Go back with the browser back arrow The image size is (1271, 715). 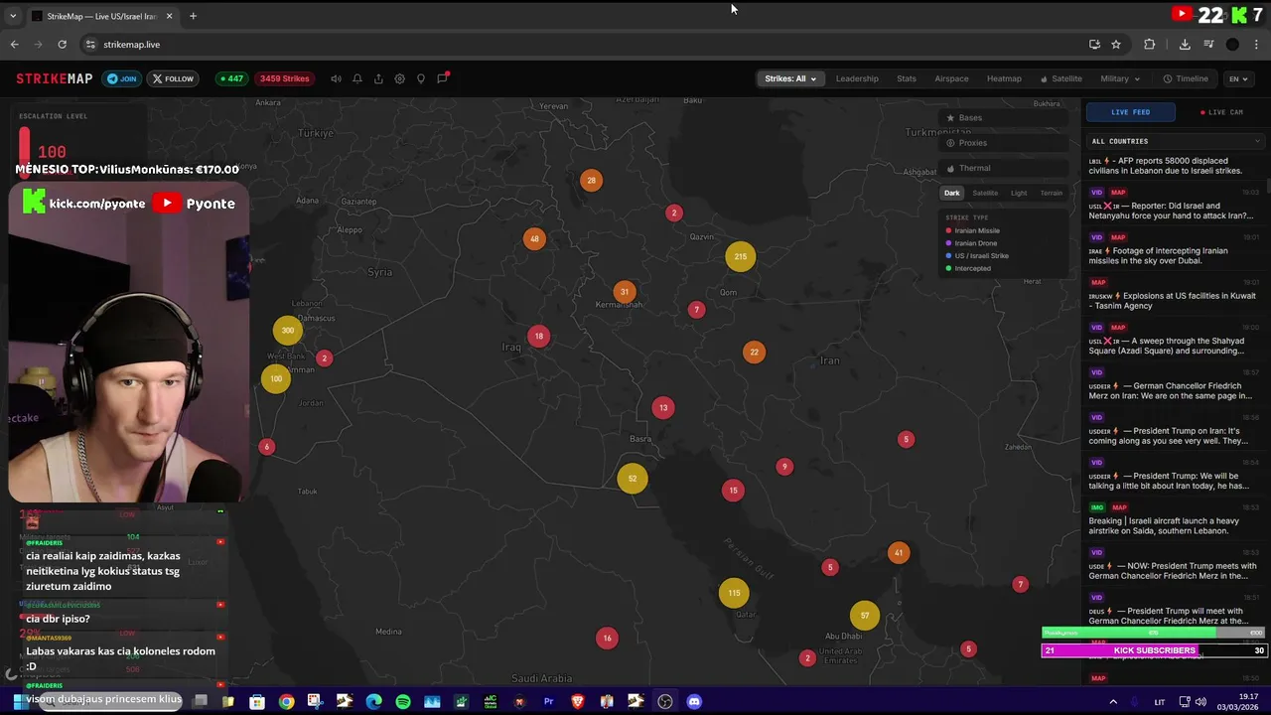click(14, 44)
